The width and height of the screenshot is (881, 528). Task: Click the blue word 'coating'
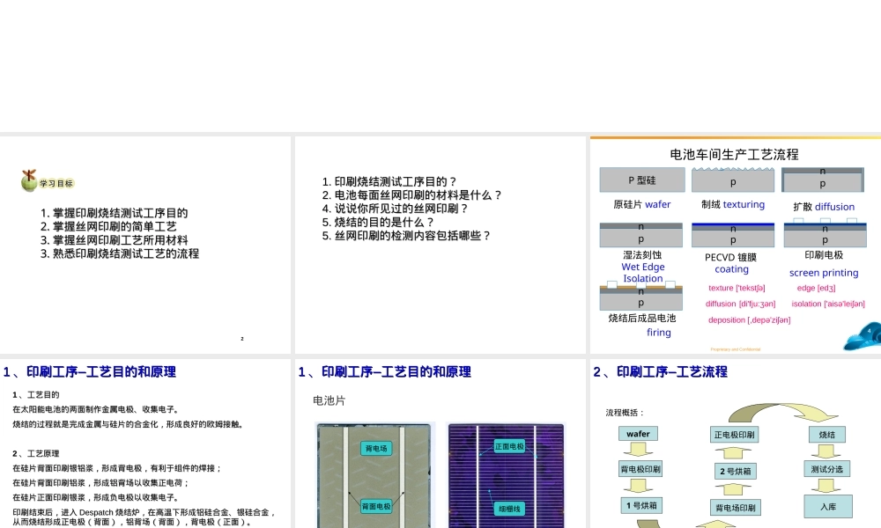(731, 269)
